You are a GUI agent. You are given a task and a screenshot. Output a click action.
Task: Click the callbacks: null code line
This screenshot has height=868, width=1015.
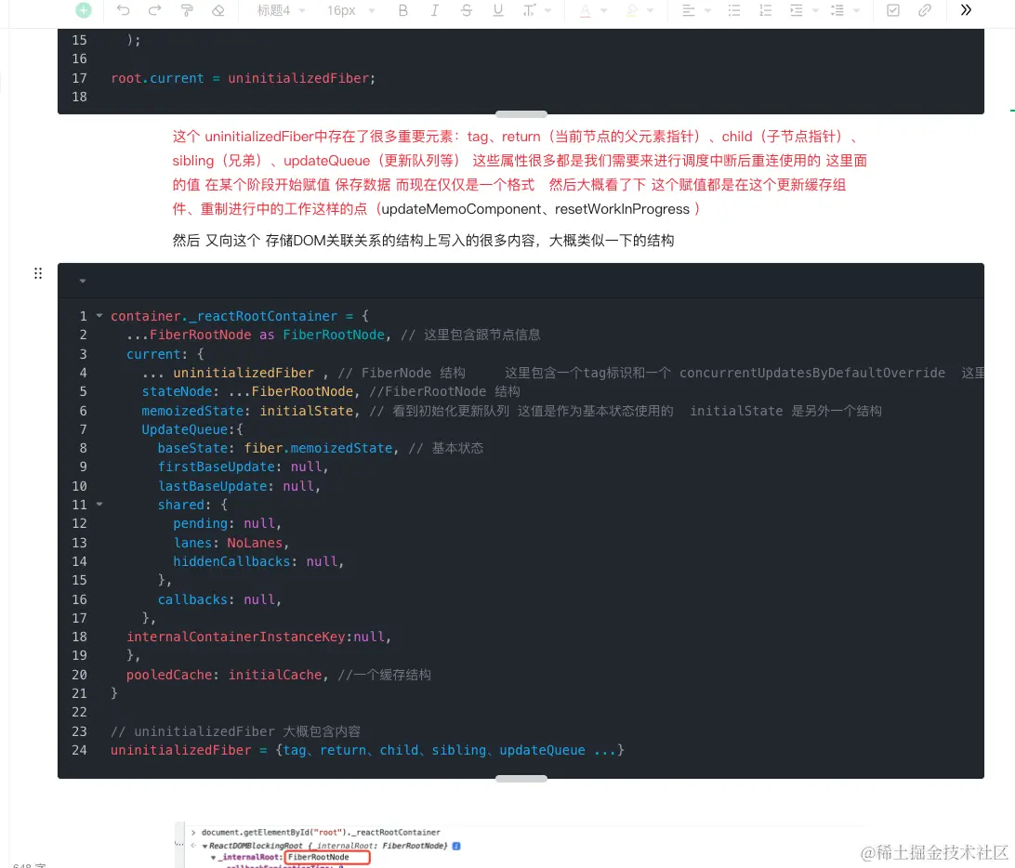tap(219, 600)
